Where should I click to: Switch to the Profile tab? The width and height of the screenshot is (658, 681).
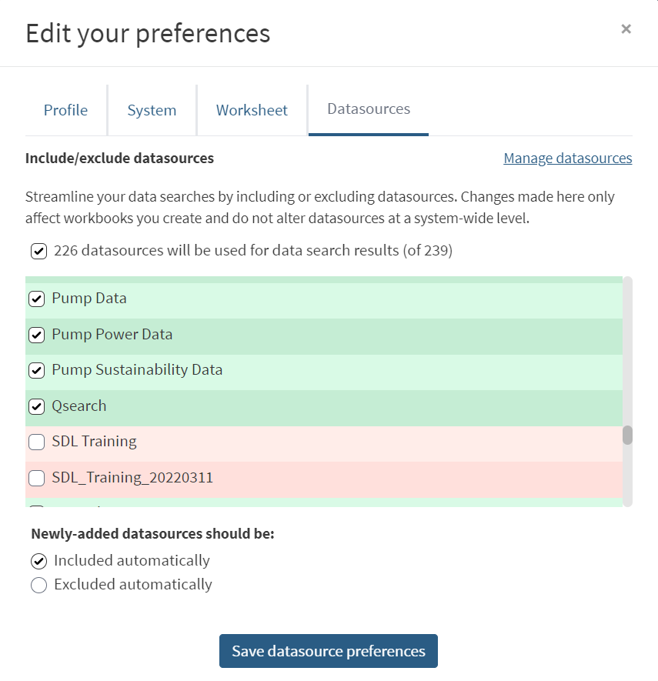coord(65,110)
